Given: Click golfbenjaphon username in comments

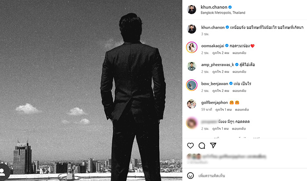Looking at the screenshot, I should coord(217,102).
